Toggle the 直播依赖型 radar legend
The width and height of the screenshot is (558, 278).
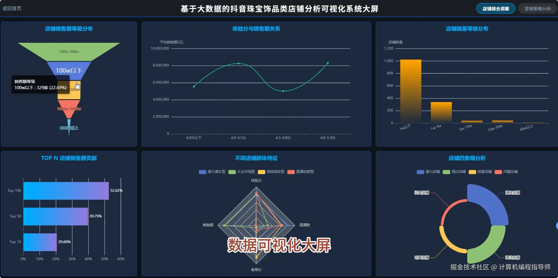(301, 172)
